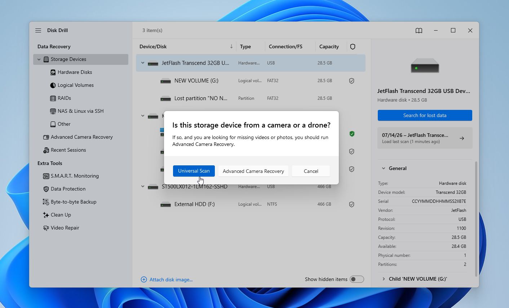This screenshot has width=509, height=308.
Task: Cancel the camera or drone dialog
Action: click(311, 171)
